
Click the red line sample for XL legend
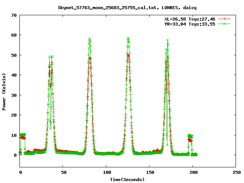point(224,19)
